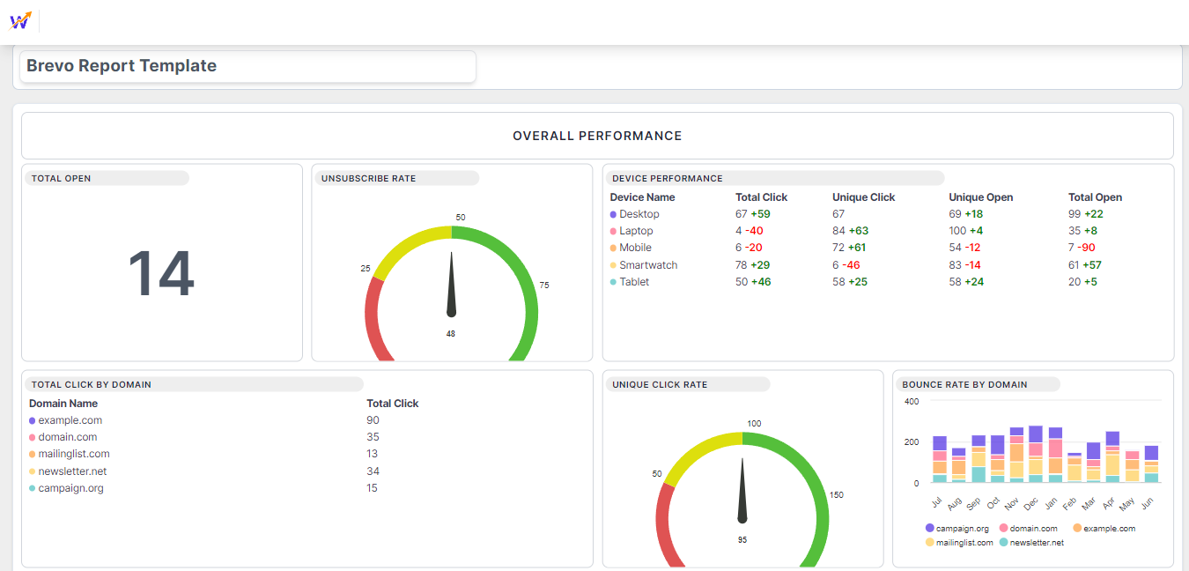1189x571 pixels.
Task: Click the teal dot beside Tablet
Action: (613, 283)
